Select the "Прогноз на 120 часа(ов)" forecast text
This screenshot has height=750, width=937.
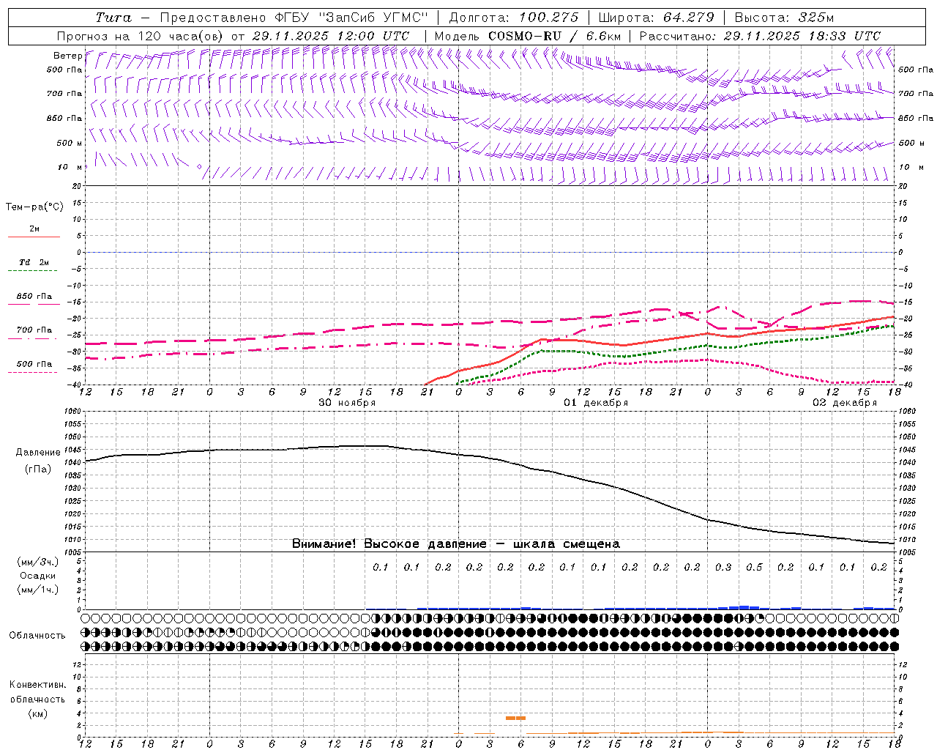(x=141, y=36)
